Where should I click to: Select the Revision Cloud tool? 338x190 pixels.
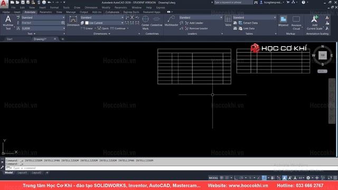296,22
